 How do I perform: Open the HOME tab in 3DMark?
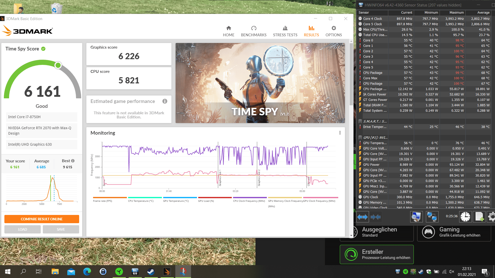[228, 31]
